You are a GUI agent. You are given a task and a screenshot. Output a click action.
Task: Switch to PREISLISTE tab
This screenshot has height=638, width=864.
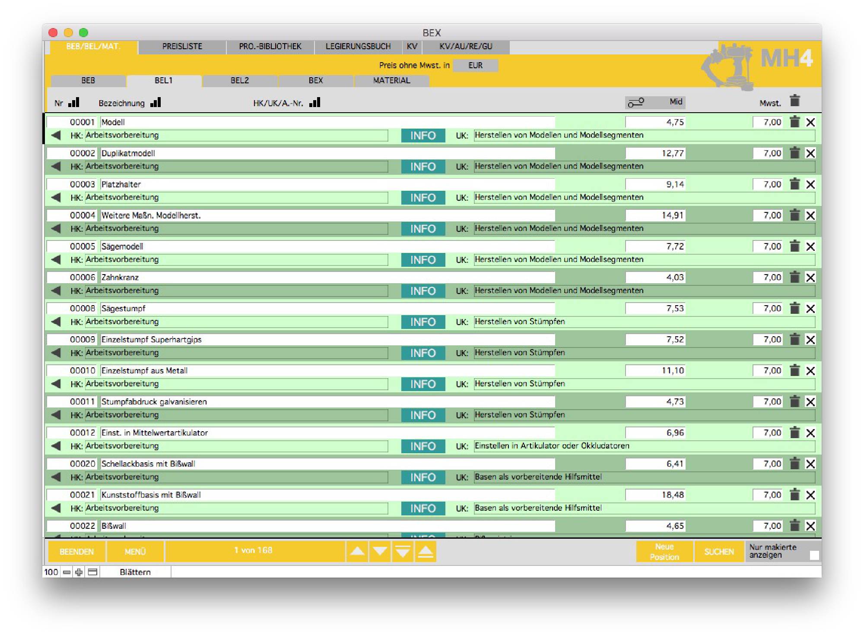(182, 47)
